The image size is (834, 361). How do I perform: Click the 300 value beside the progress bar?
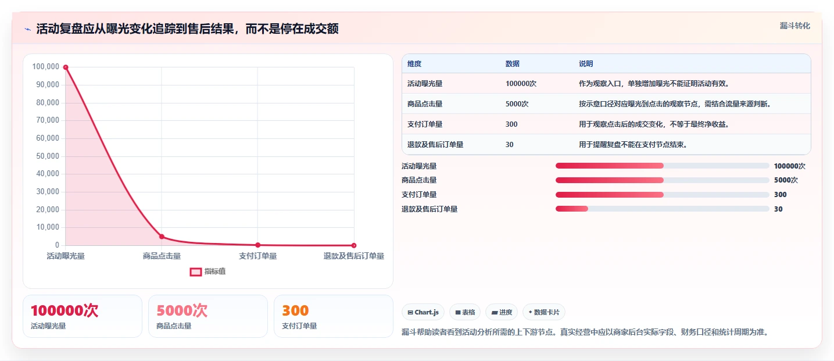pos(781,195)
